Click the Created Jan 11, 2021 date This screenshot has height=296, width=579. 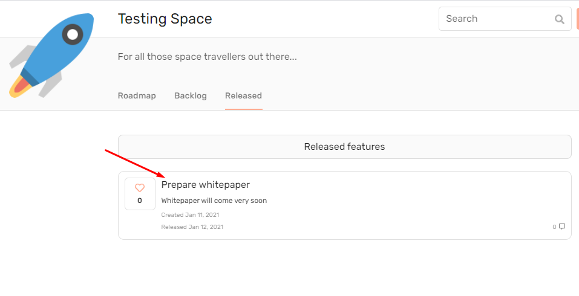[x=190, y=215]
